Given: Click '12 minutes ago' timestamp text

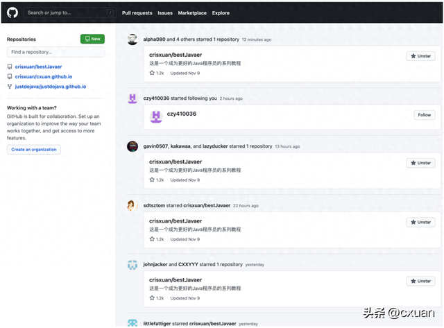Looking at the screenshot, I should pyautogui.click(x=257, y=40).
